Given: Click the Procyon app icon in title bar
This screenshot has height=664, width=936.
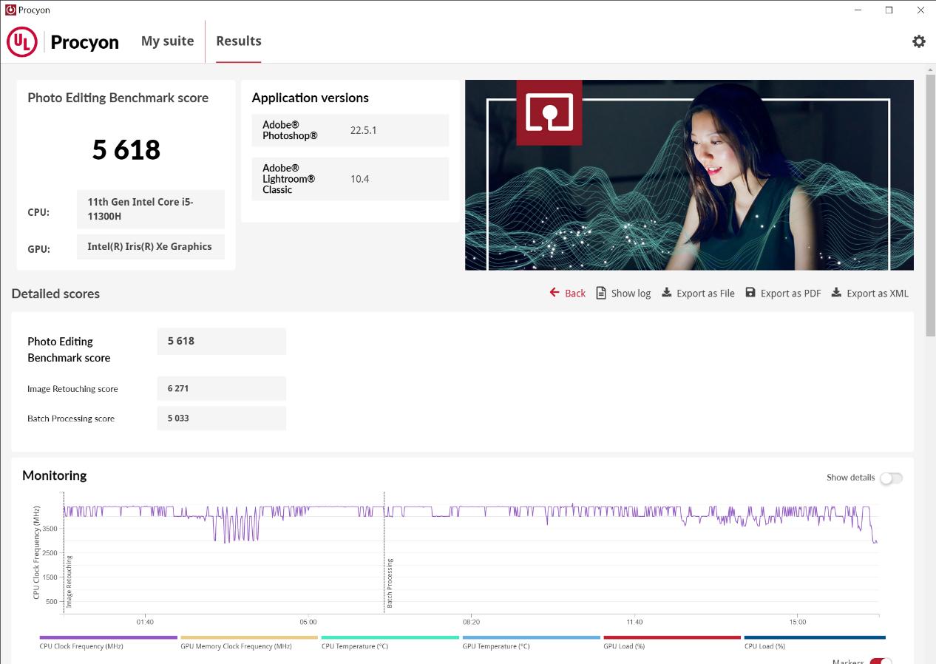Looking at the screenshot, I should [10, 10].
